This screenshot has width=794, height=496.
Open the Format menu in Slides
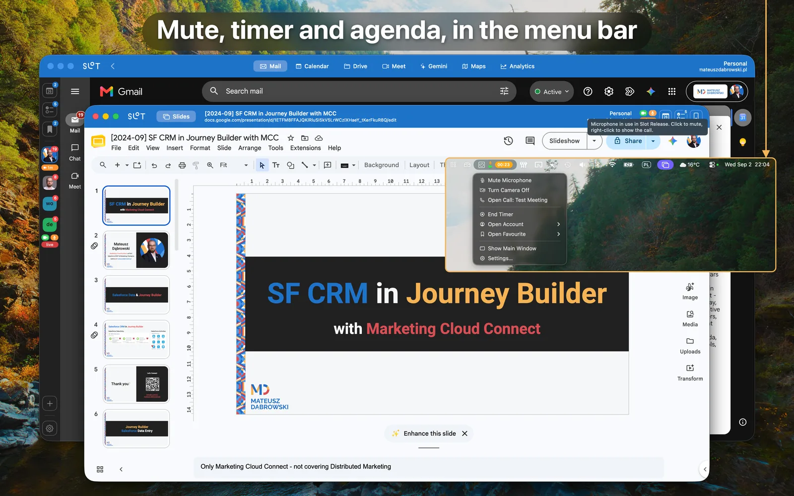200,148
